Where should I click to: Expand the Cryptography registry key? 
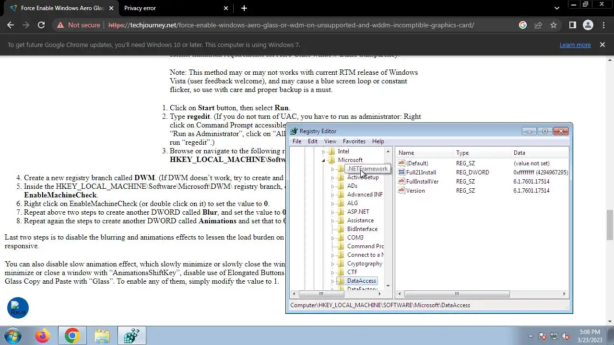click(332, 264)
